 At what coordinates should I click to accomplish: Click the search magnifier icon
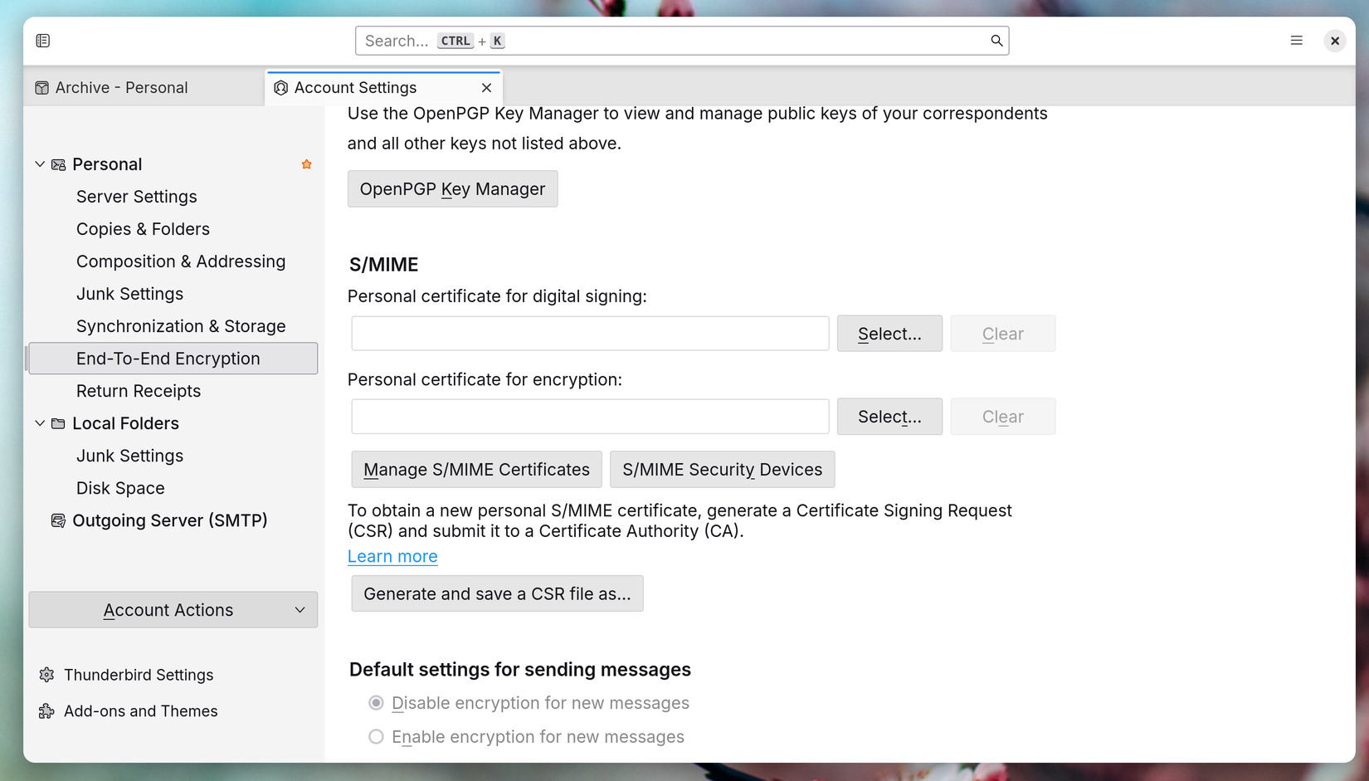pos(996,41)
